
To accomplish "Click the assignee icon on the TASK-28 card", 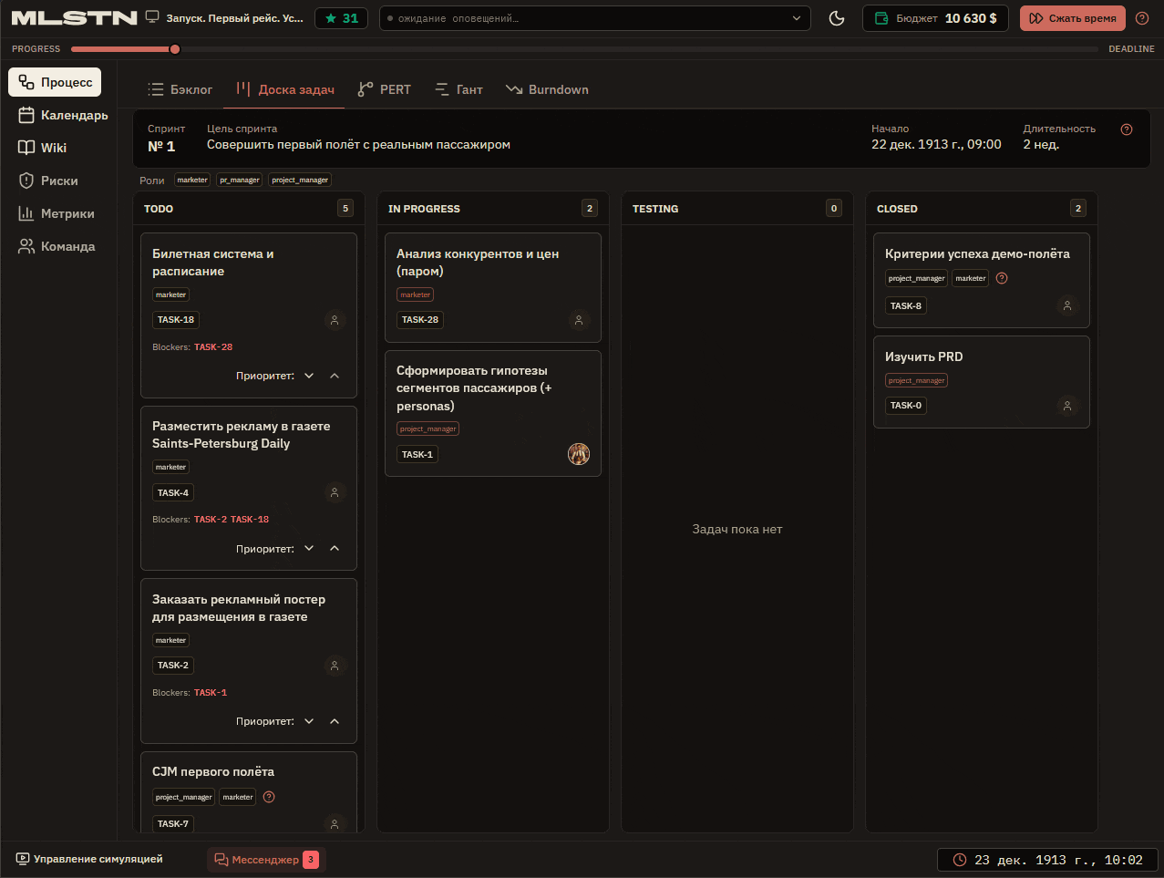I will [x=579, y=320].
